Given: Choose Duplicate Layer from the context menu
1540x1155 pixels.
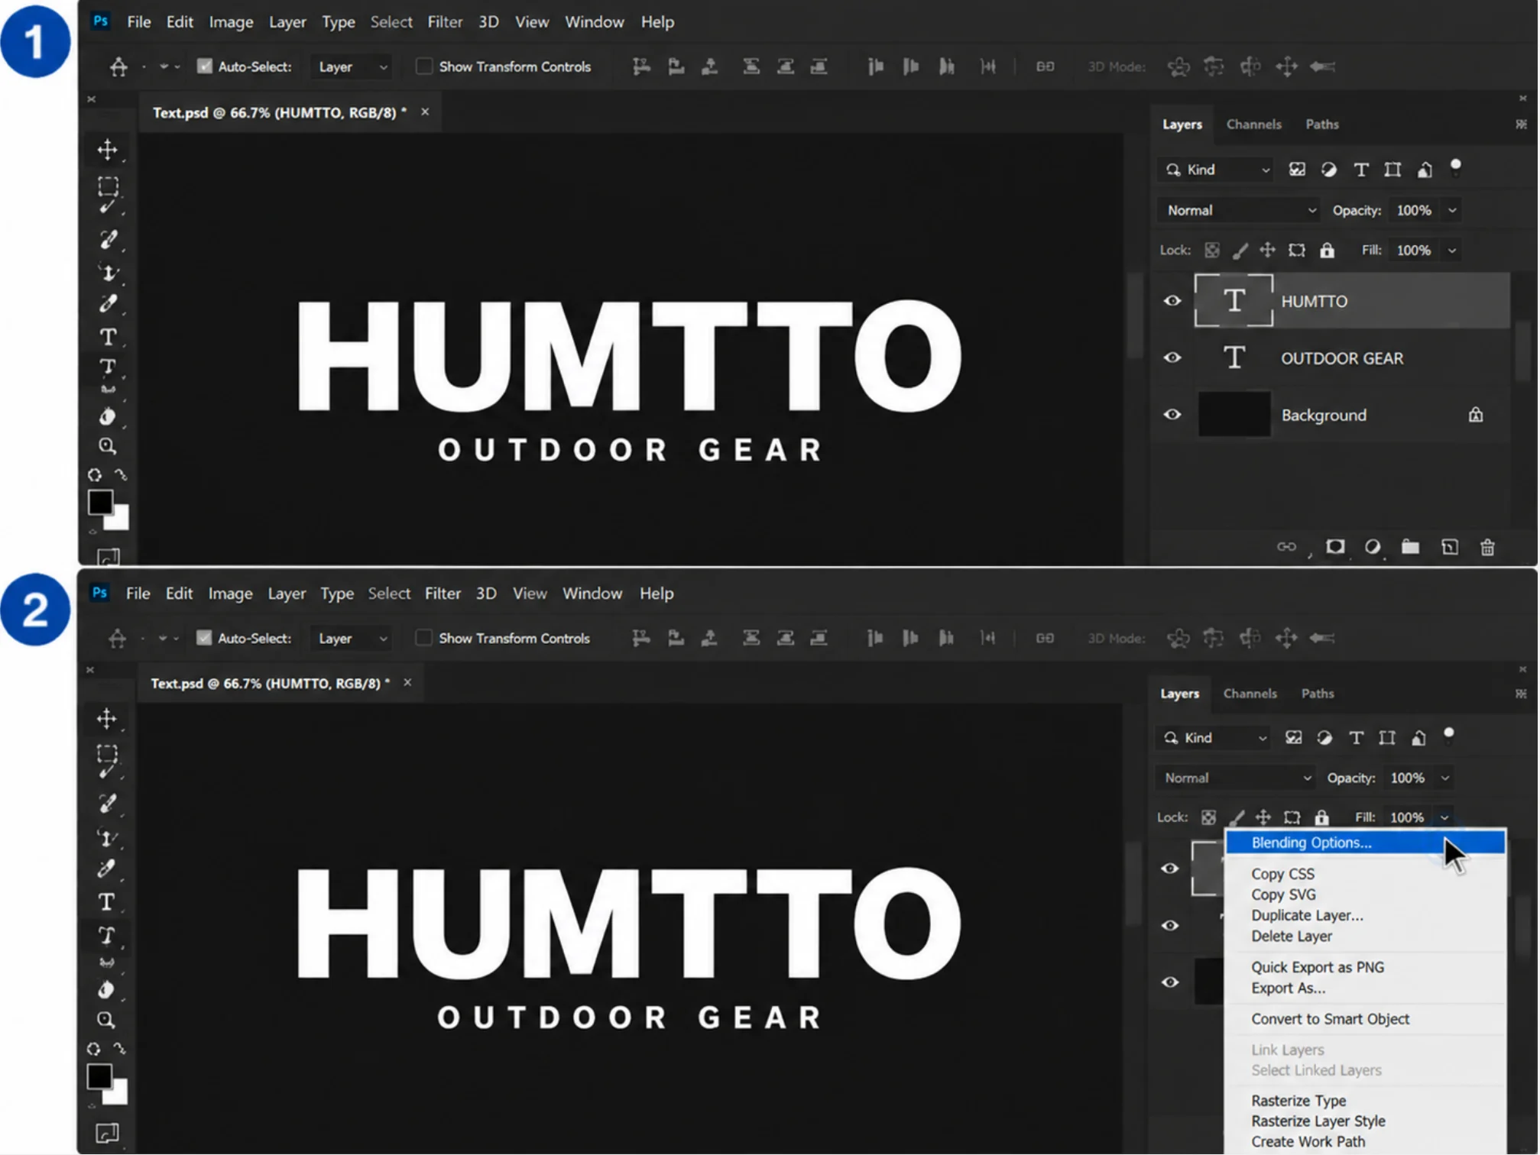Looking at the screenshot, I should point(1307,915).
